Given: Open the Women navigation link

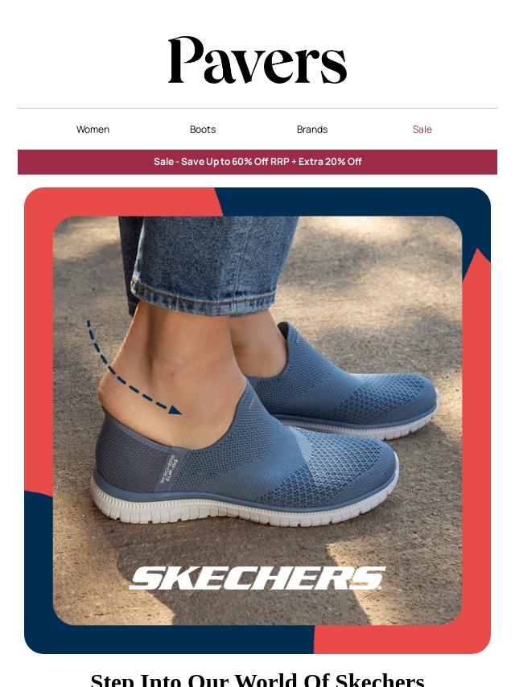Looking at the screenshot, I should pyautogui.click(x=93, y=130).
